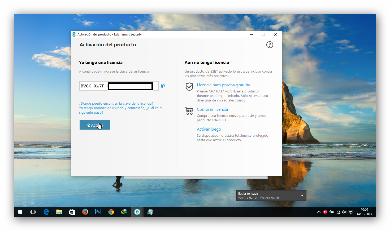The width and height of the screenshot is (390, 231).
Task: Click the shield checkmark trial license icon
Action: [189, 86]
